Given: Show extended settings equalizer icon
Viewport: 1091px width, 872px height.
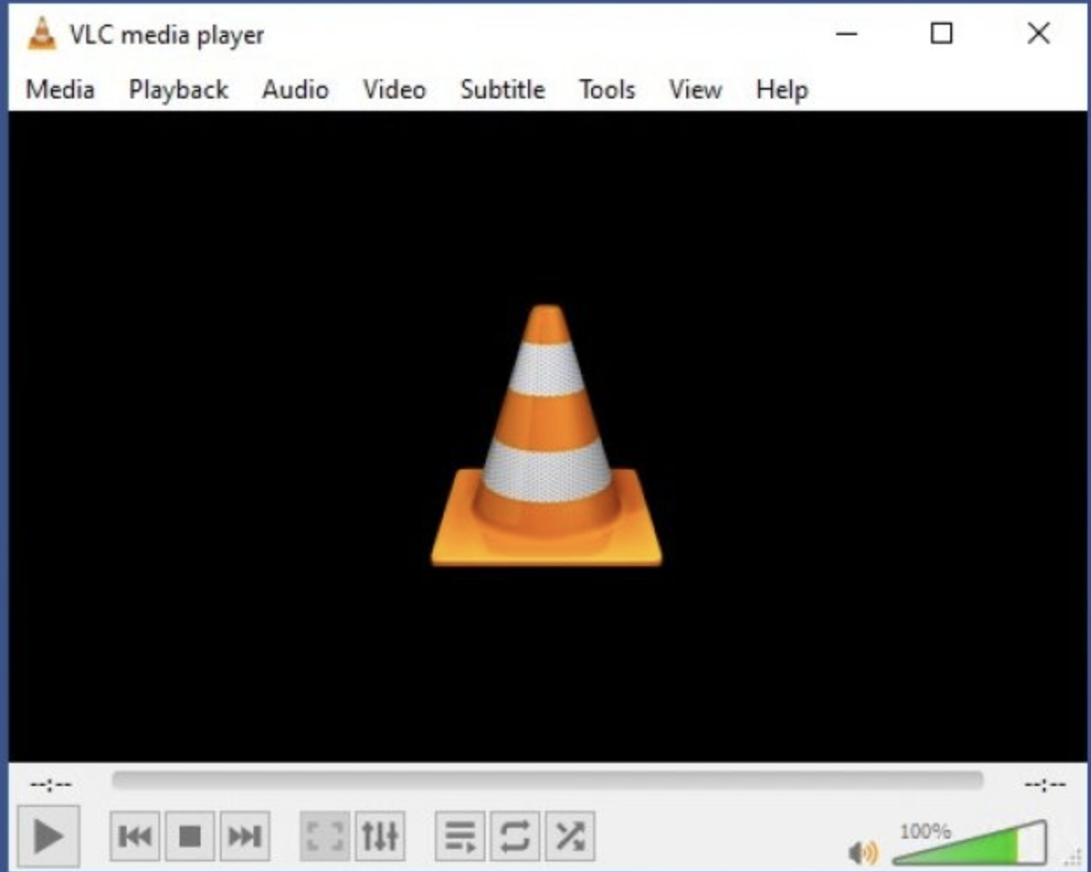Looking at the screenshot, I should click(x=379, y=836).
